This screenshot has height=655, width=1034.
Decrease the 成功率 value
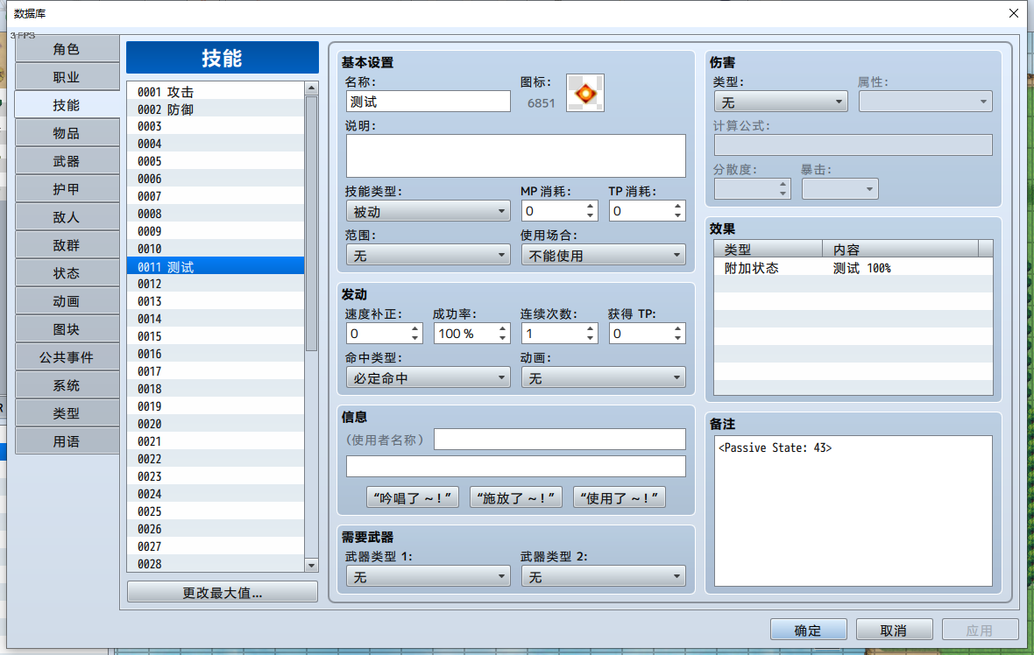coord(502,339)
